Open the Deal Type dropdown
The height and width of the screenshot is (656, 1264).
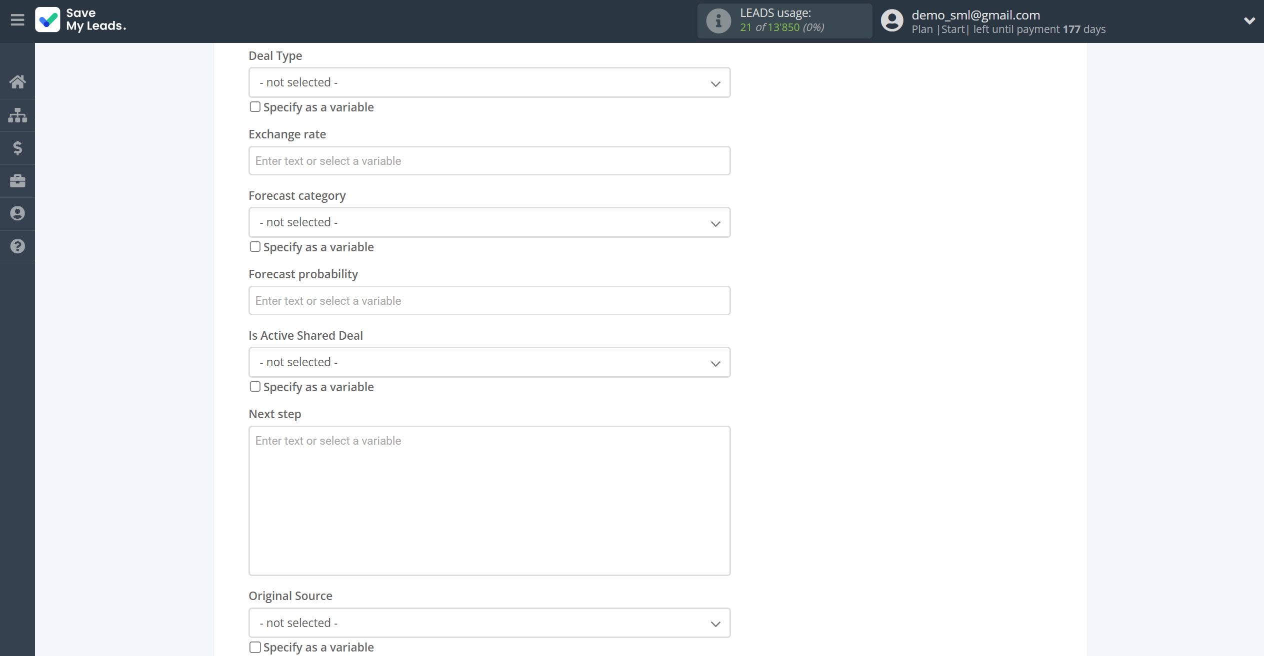pos(489,82)
